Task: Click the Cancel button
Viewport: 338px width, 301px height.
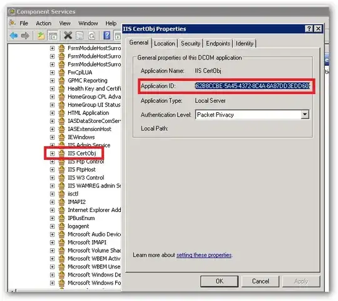Action: point(260,281)
